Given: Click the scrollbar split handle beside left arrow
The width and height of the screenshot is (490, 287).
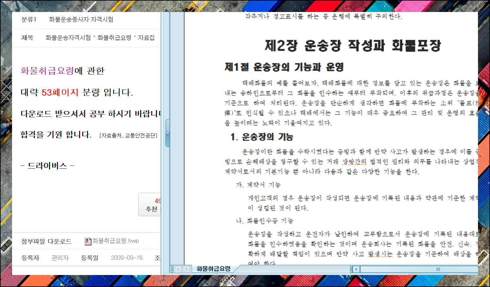Looking at the screenshot, I should coord(351,269).
